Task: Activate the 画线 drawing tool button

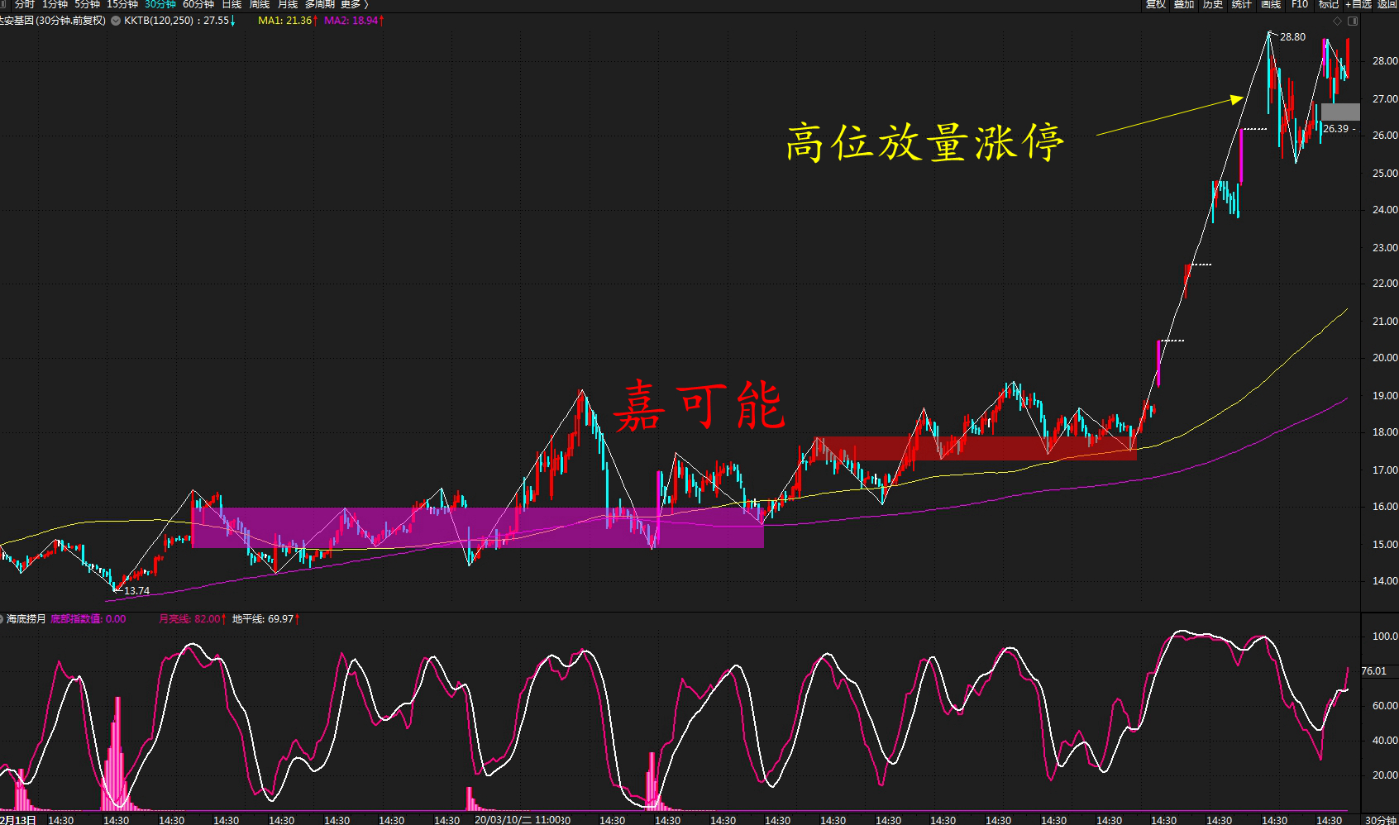Action: pos(1271,4)
